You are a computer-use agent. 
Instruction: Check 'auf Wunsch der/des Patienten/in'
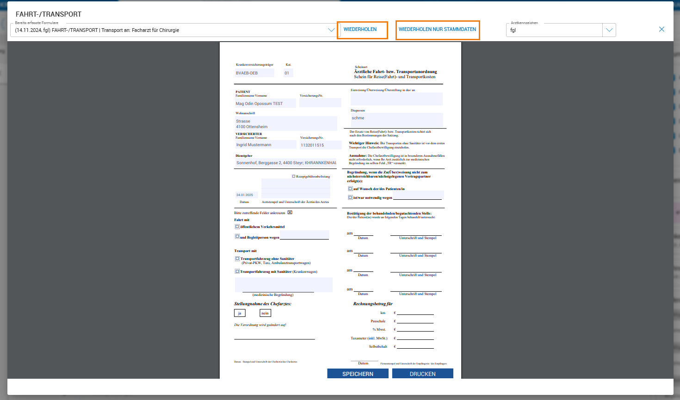tap(350, 189)
